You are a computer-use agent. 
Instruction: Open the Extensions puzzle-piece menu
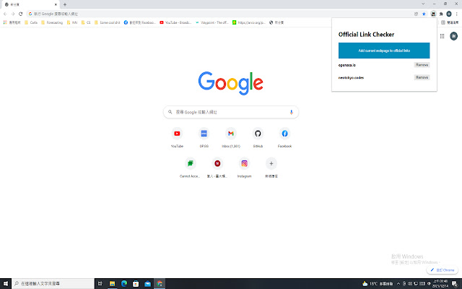click(441, 14)
